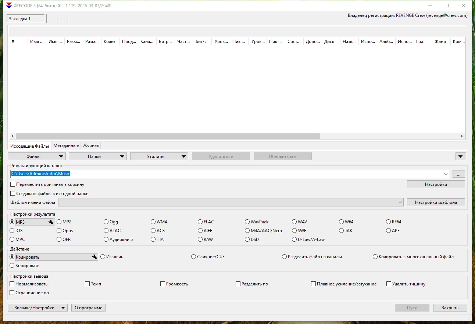Enable the Нормализовать checkbox
This screenshot has width=475, height=324.
coord(12,284)
